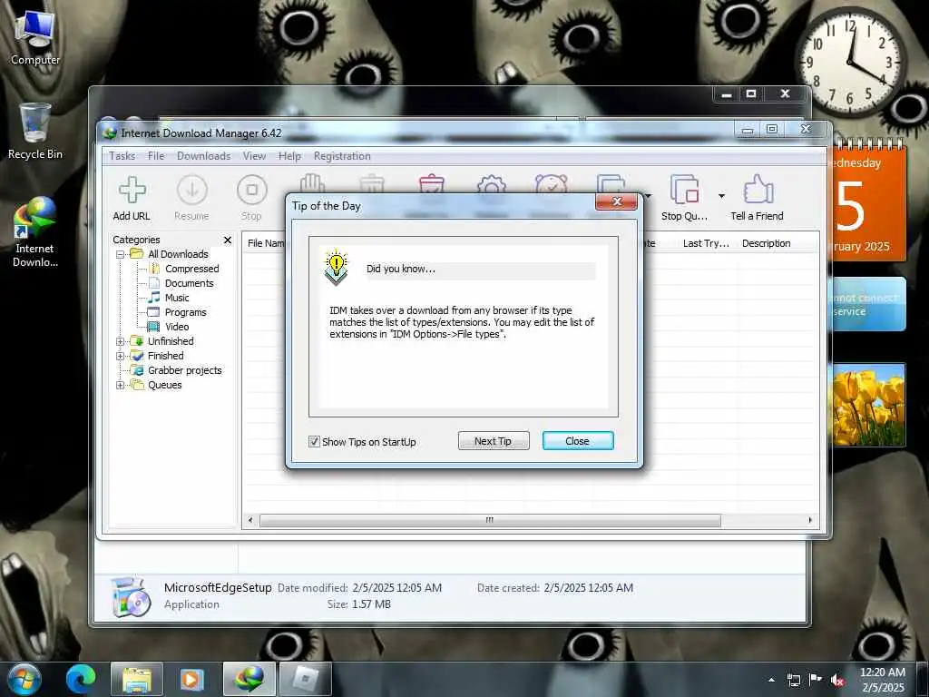Open the Downloads menu
Viewport: 929px width, 697px height.
click(204, 156)
